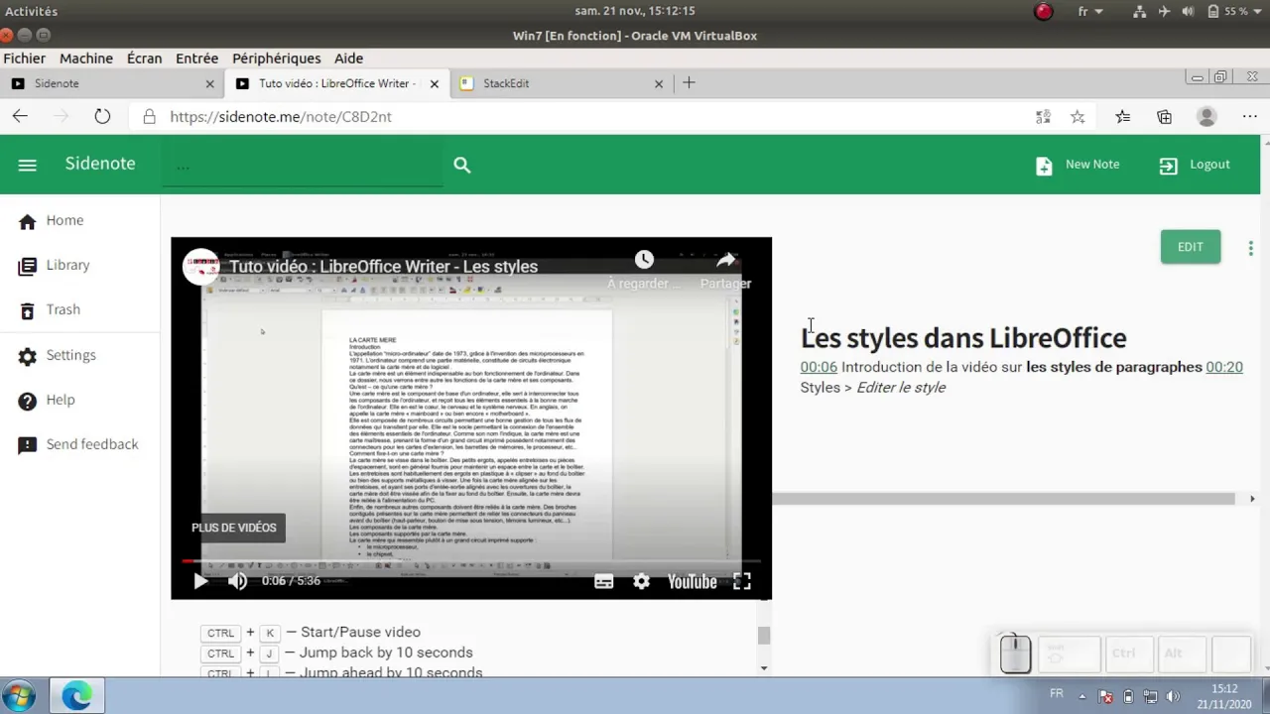
Task: Toggle subtitles on the YouTube player
Action: tap(603, 582)
